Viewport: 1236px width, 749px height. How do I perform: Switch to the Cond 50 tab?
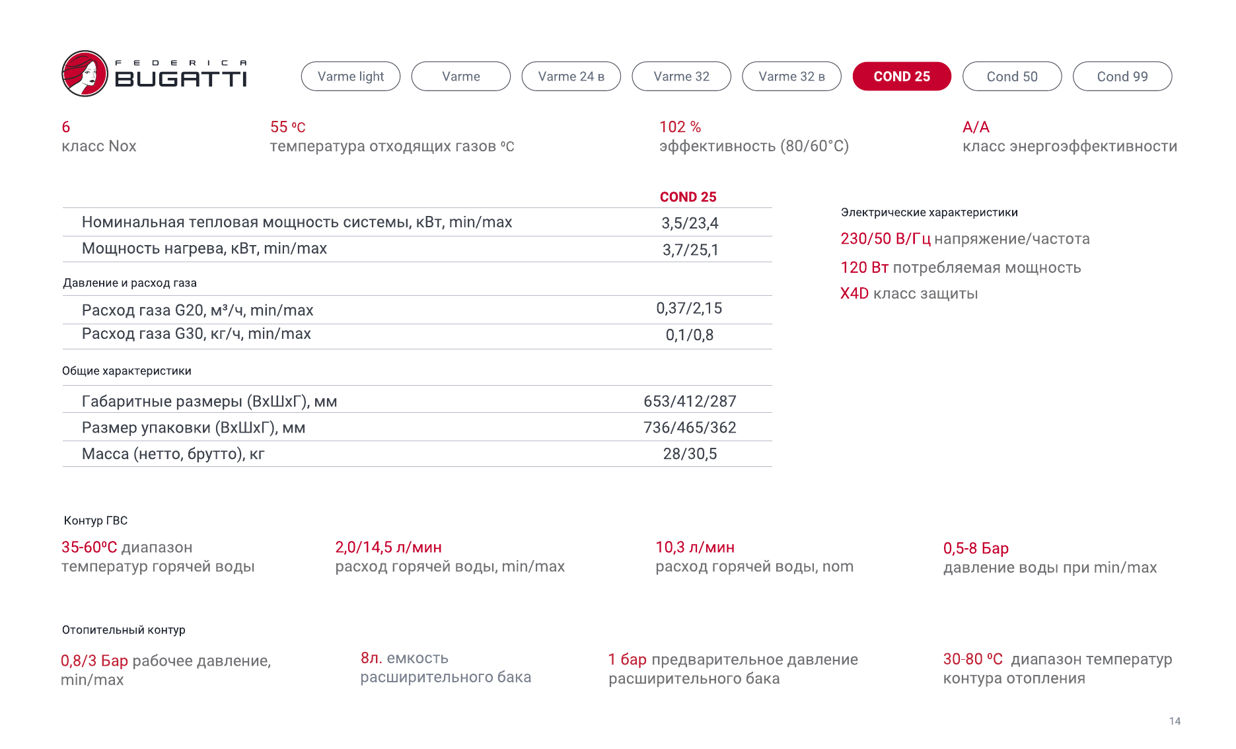coord(1011,77)
